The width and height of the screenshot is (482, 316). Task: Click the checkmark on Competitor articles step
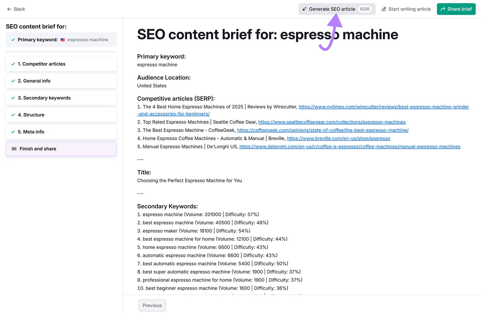(13, 64)
